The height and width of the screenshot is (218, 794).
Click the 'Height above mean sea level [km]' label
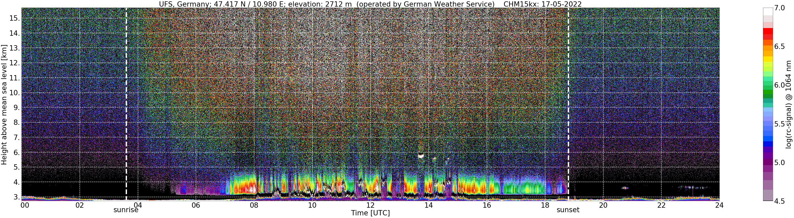[x=4, y=105]
